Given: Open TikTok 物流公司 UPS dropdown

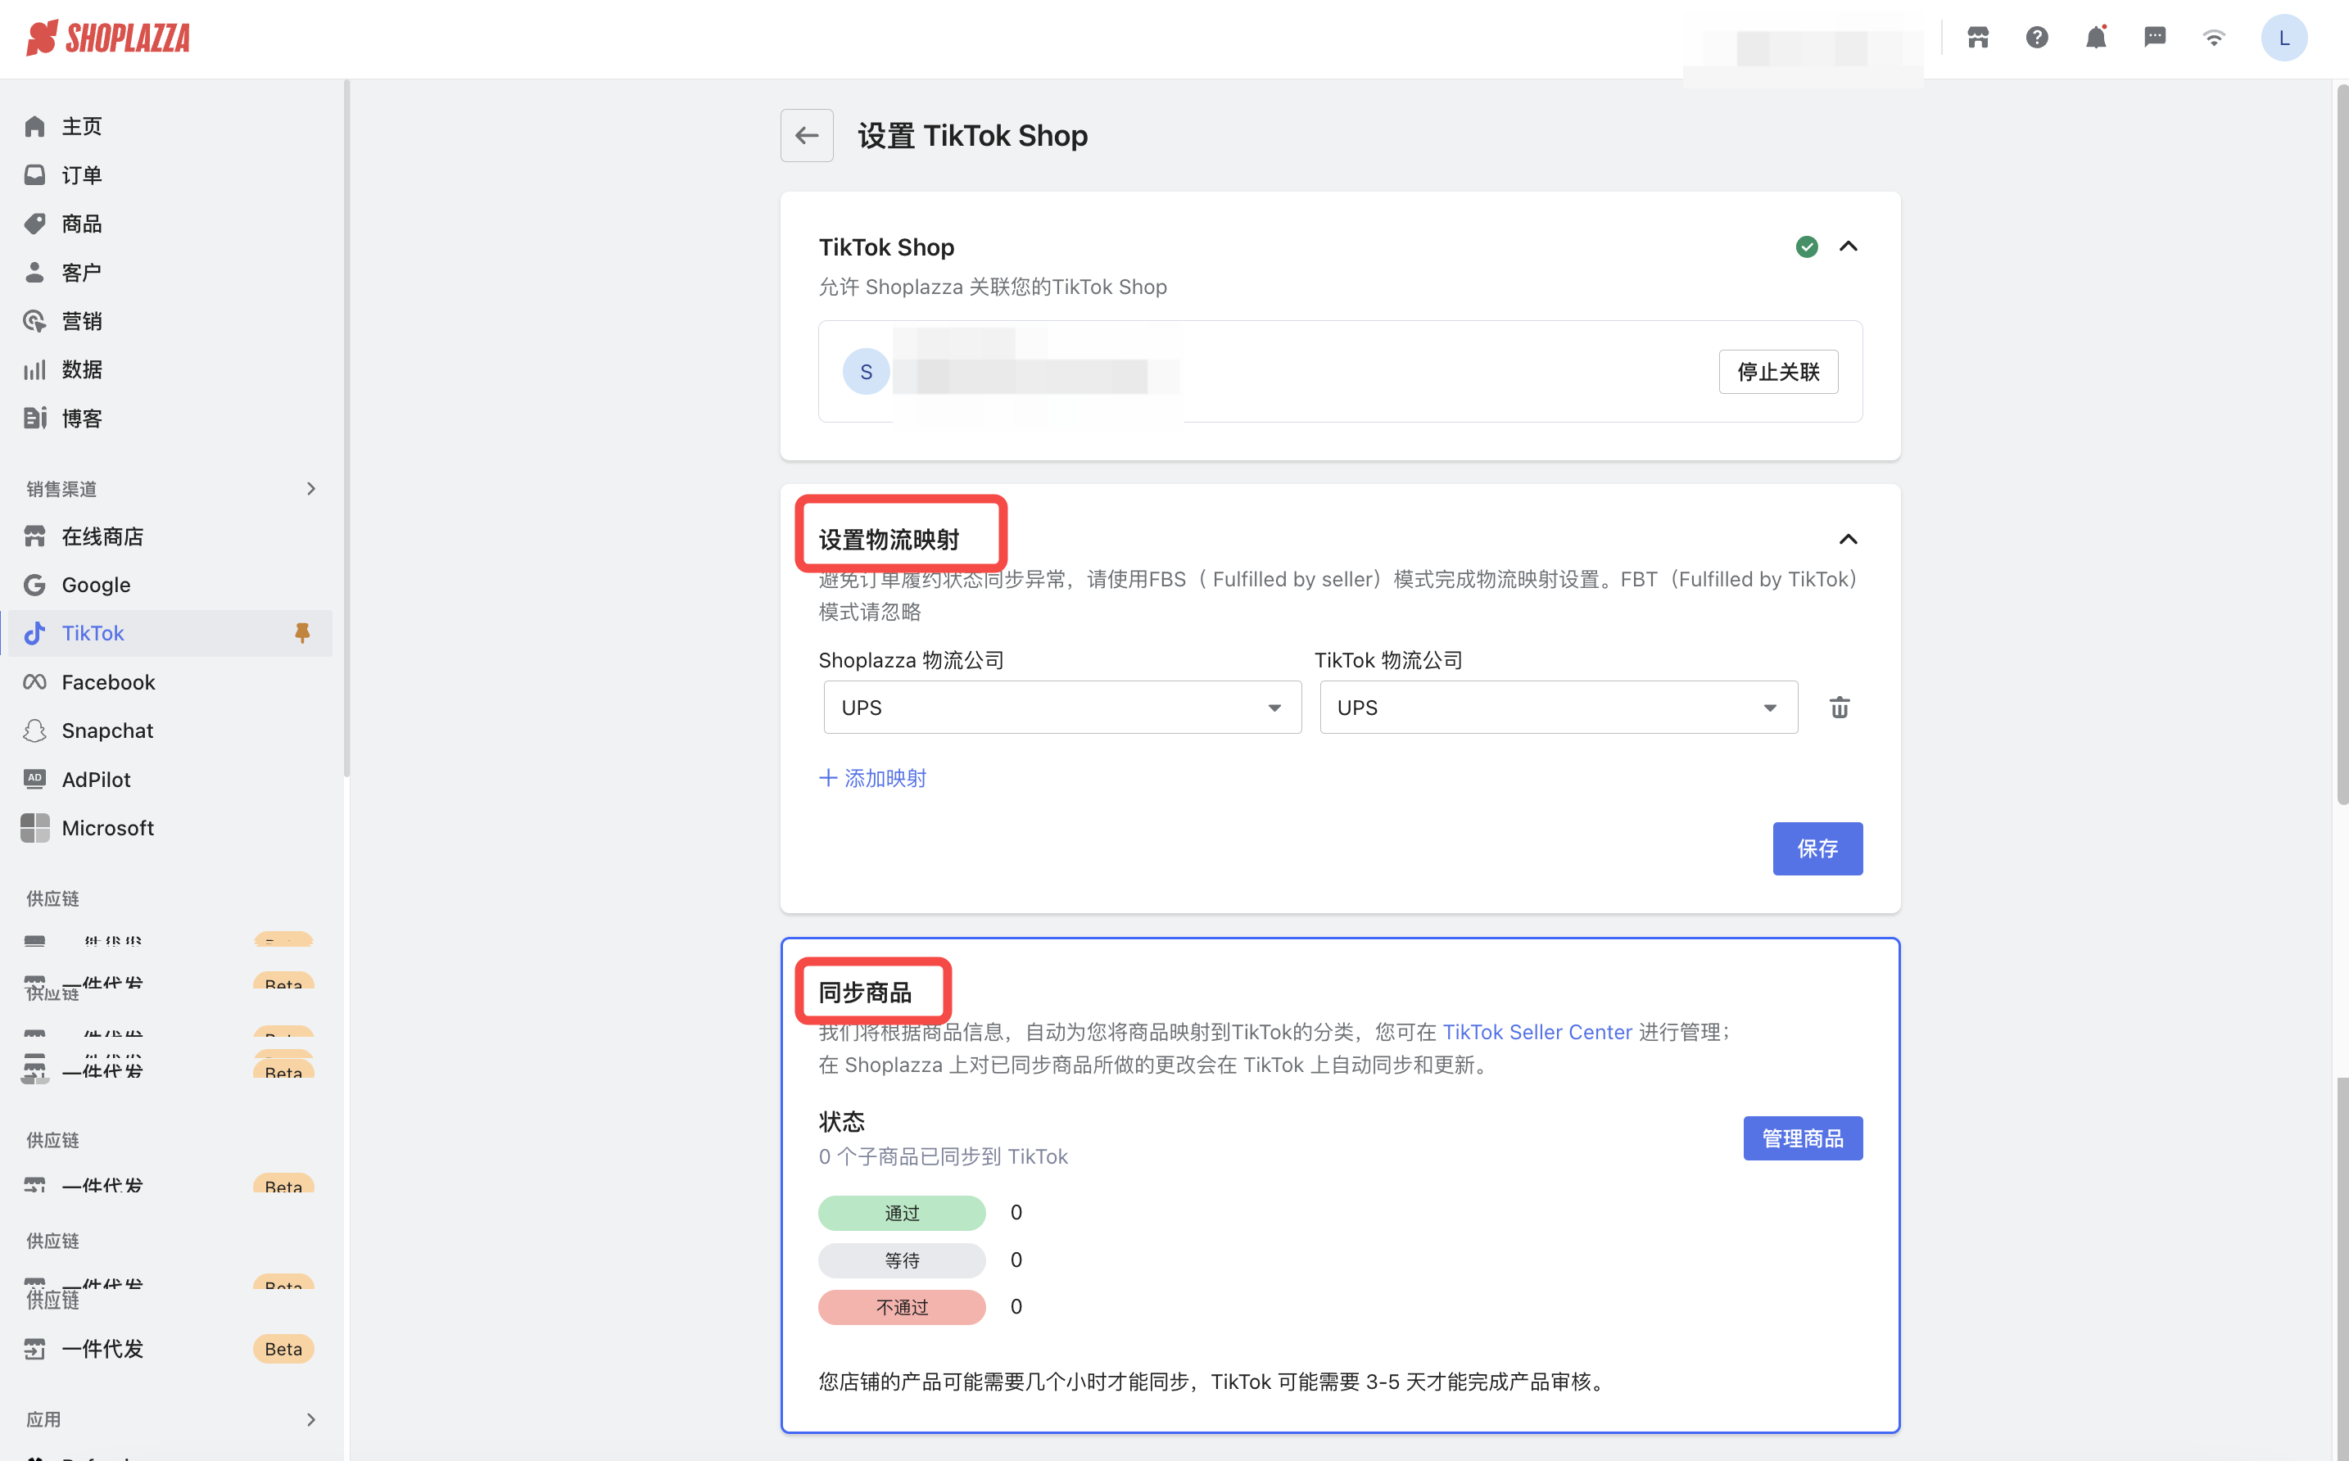Looking at the screenshot, I should click(x=1558, y=708).
